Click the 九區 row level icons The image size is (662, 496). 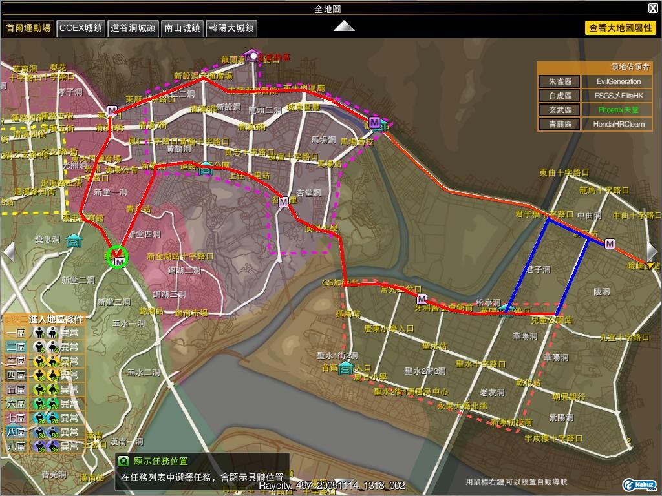pyautogui.click(x=46, y=446)
